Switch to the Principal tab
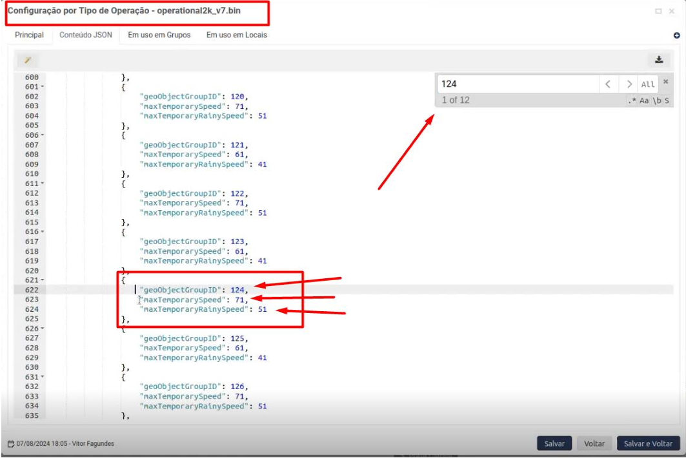 pyautogui.click(x=30, y=35)
